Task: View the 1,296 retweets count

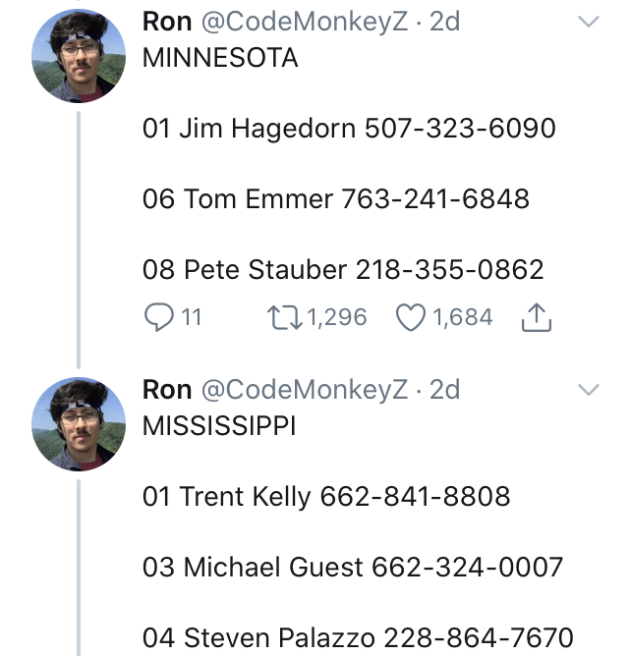Action: pyautogui.click(x=337, y=317)
